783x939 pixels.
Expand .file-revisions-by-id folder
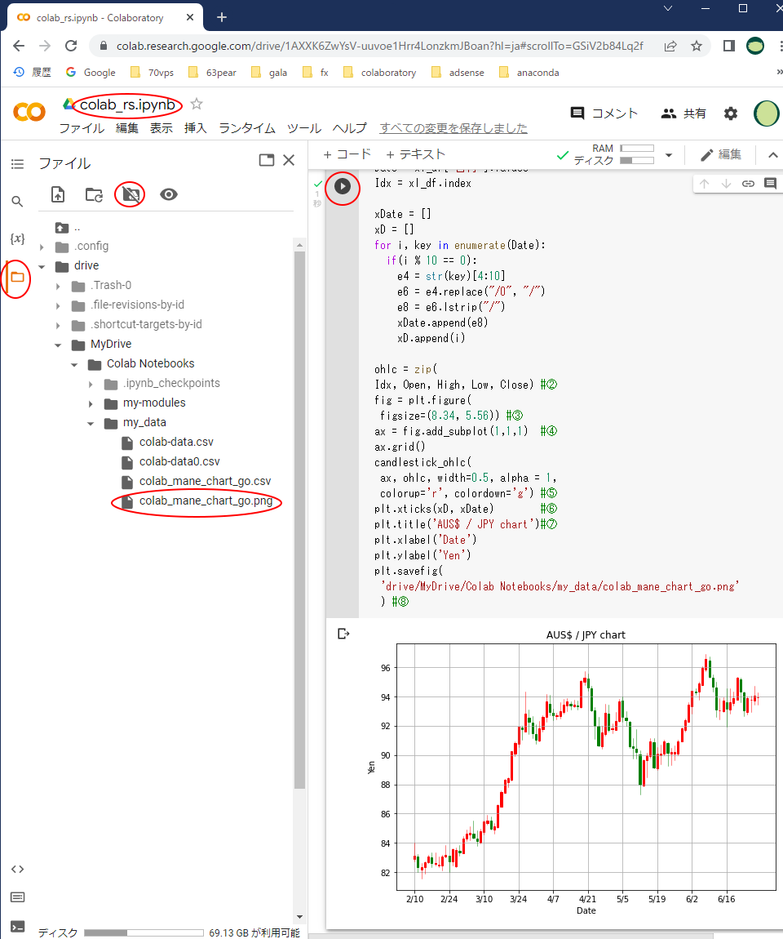(58, 306)
